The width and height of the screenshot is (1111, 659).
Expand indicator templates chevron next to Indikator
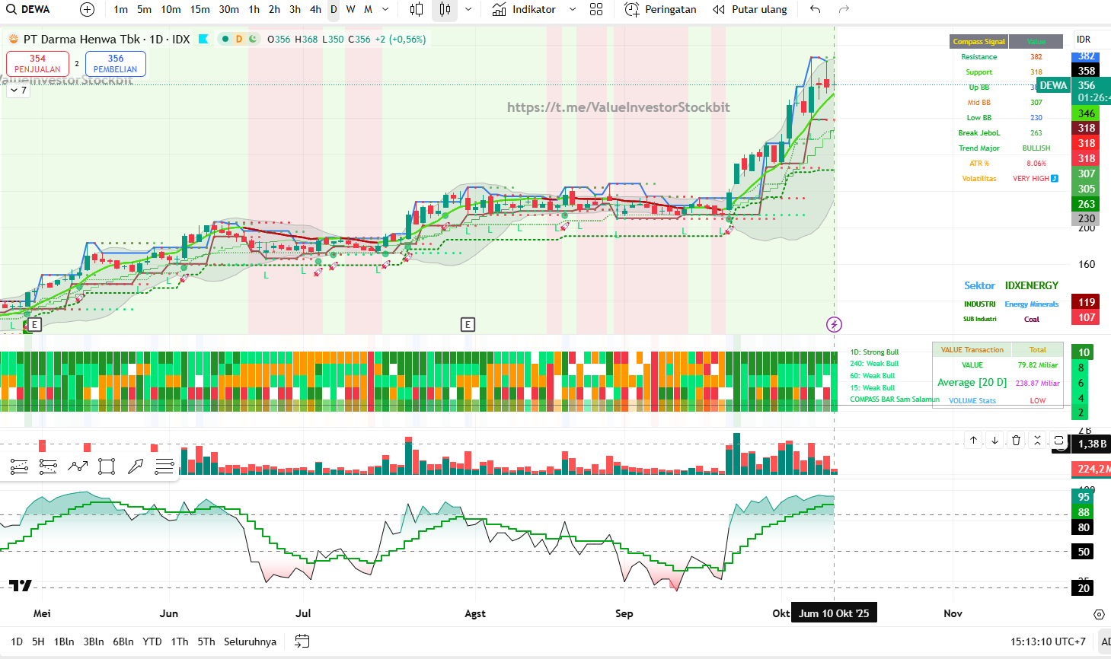pyautogui.click(x=573, y=9)
